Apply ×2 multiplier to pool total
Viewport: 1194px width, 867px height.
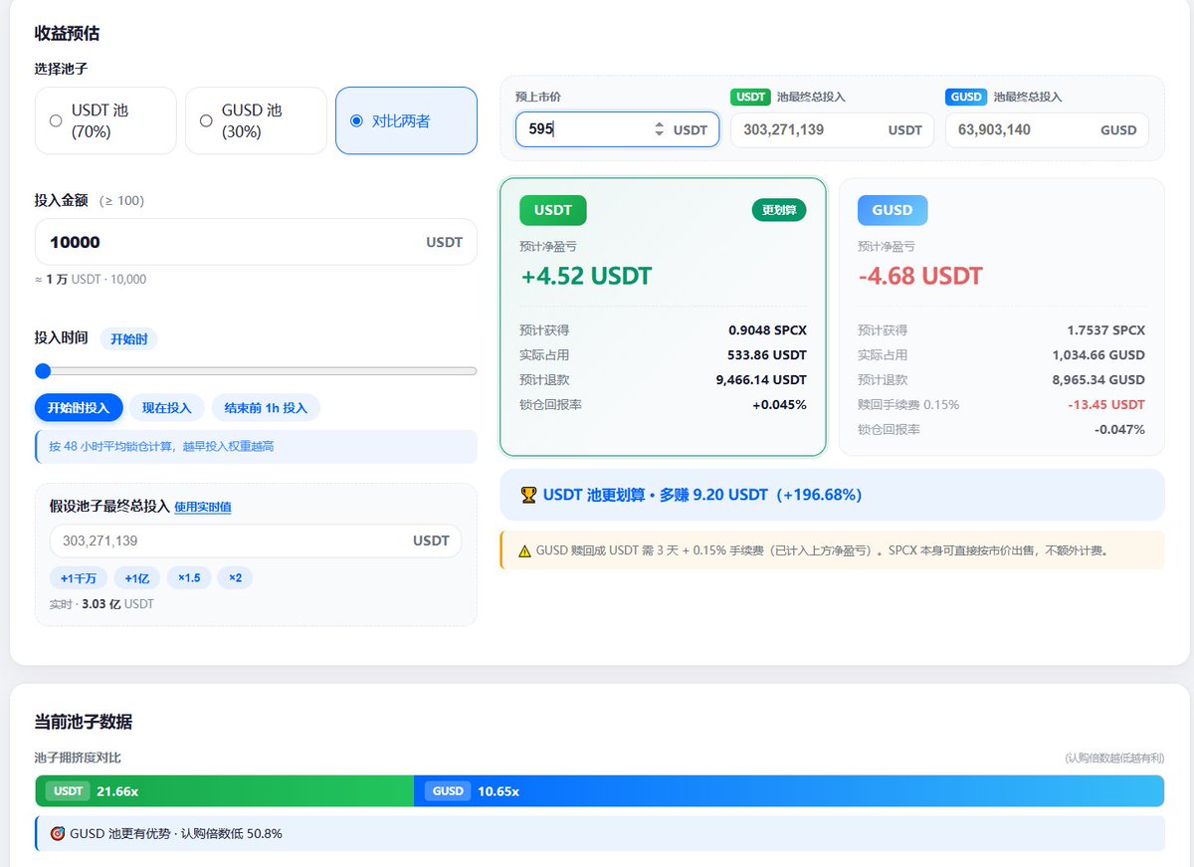235,578
